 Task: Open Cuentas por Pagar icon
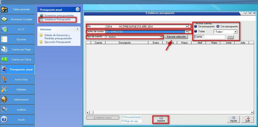coord(5,49)
